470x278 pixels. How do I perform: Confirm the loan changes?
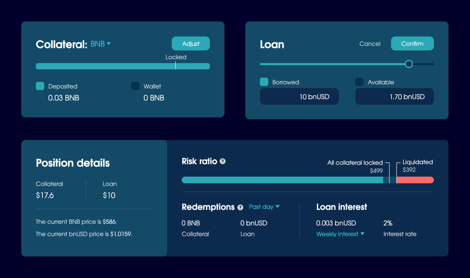412,44
